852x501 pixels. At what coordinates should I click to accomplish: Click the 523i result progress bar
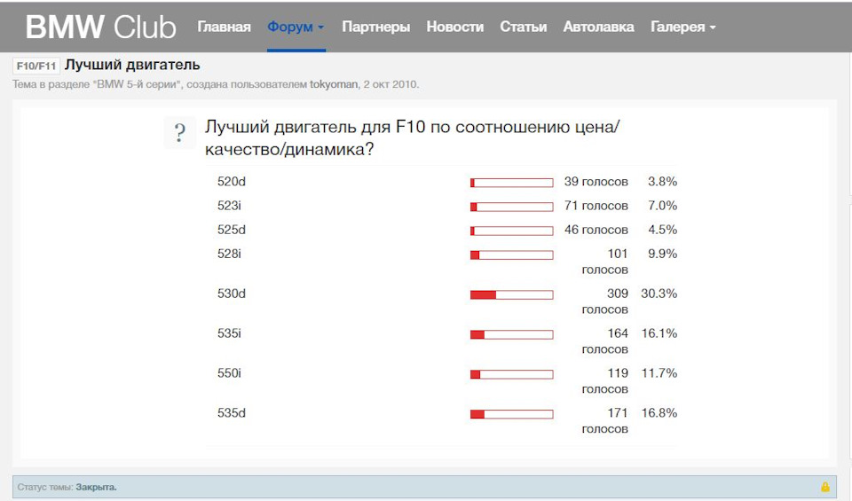[512, 207]
